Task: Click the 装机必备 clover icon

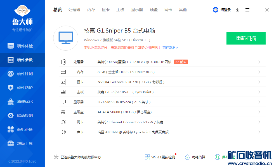Action: [x=11, y=129]
